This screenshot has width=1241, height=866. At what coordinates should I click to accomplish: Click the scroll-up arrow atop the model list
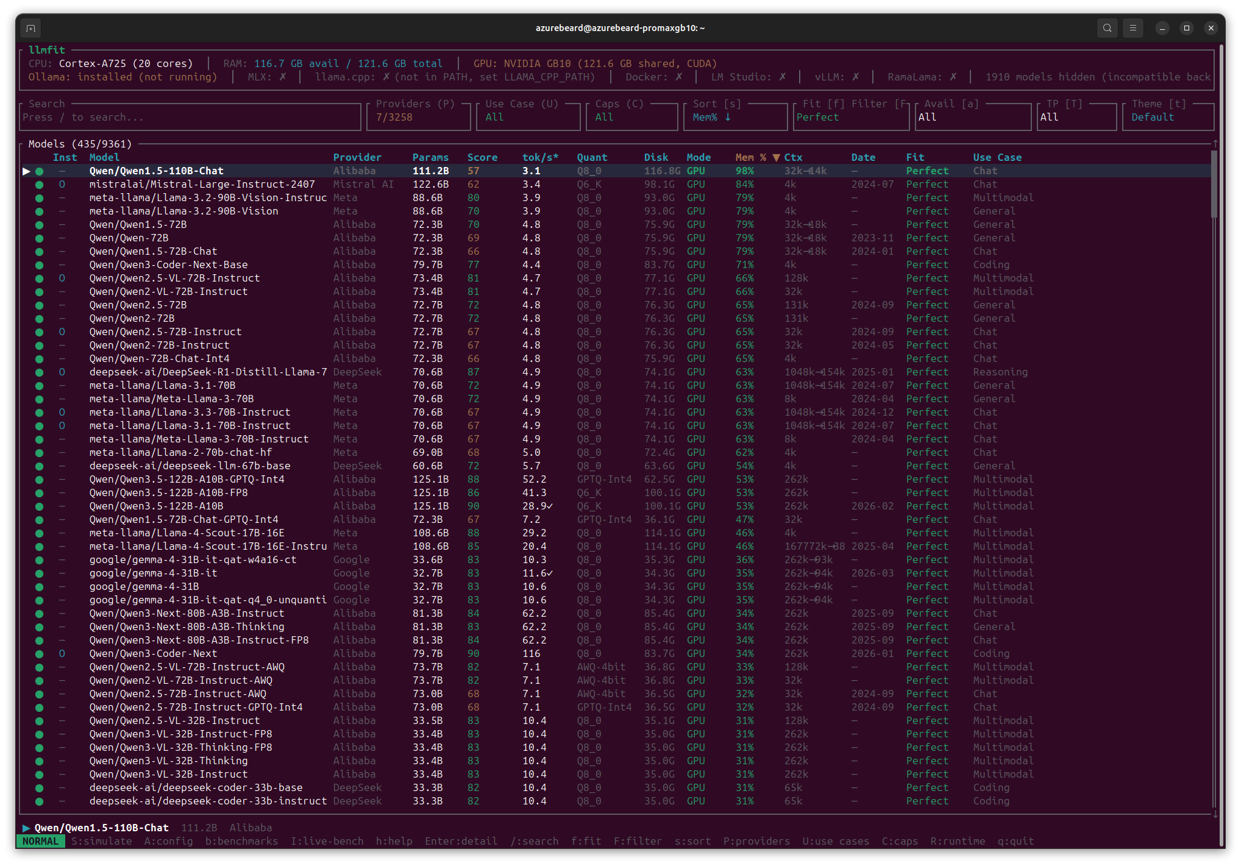(x=1215, y=144)
